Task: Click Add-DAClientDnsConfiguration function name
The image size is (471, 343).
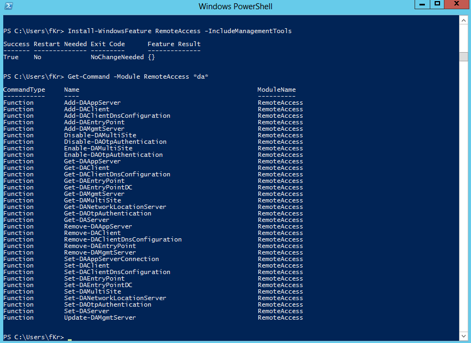Action: pyautogui.click(x=117, y=116)
